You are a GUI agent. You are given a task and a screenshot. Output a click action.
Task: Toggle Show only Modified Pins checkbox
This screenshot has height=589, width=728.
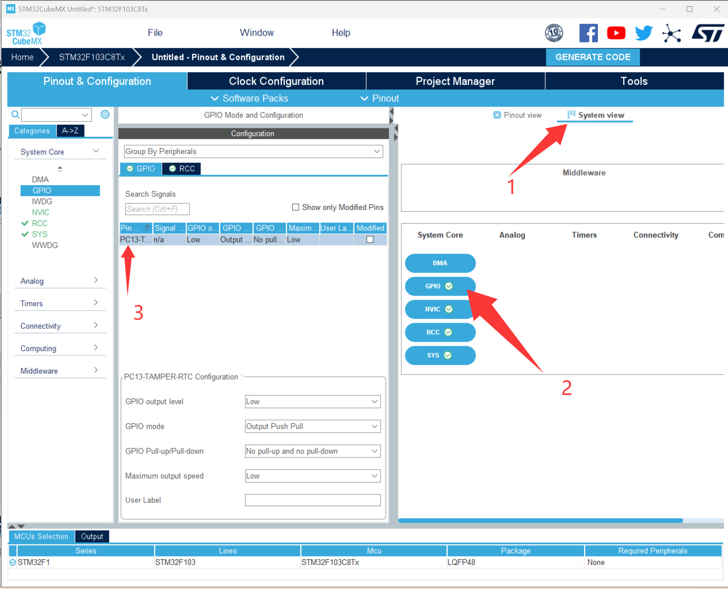(295, 207)
